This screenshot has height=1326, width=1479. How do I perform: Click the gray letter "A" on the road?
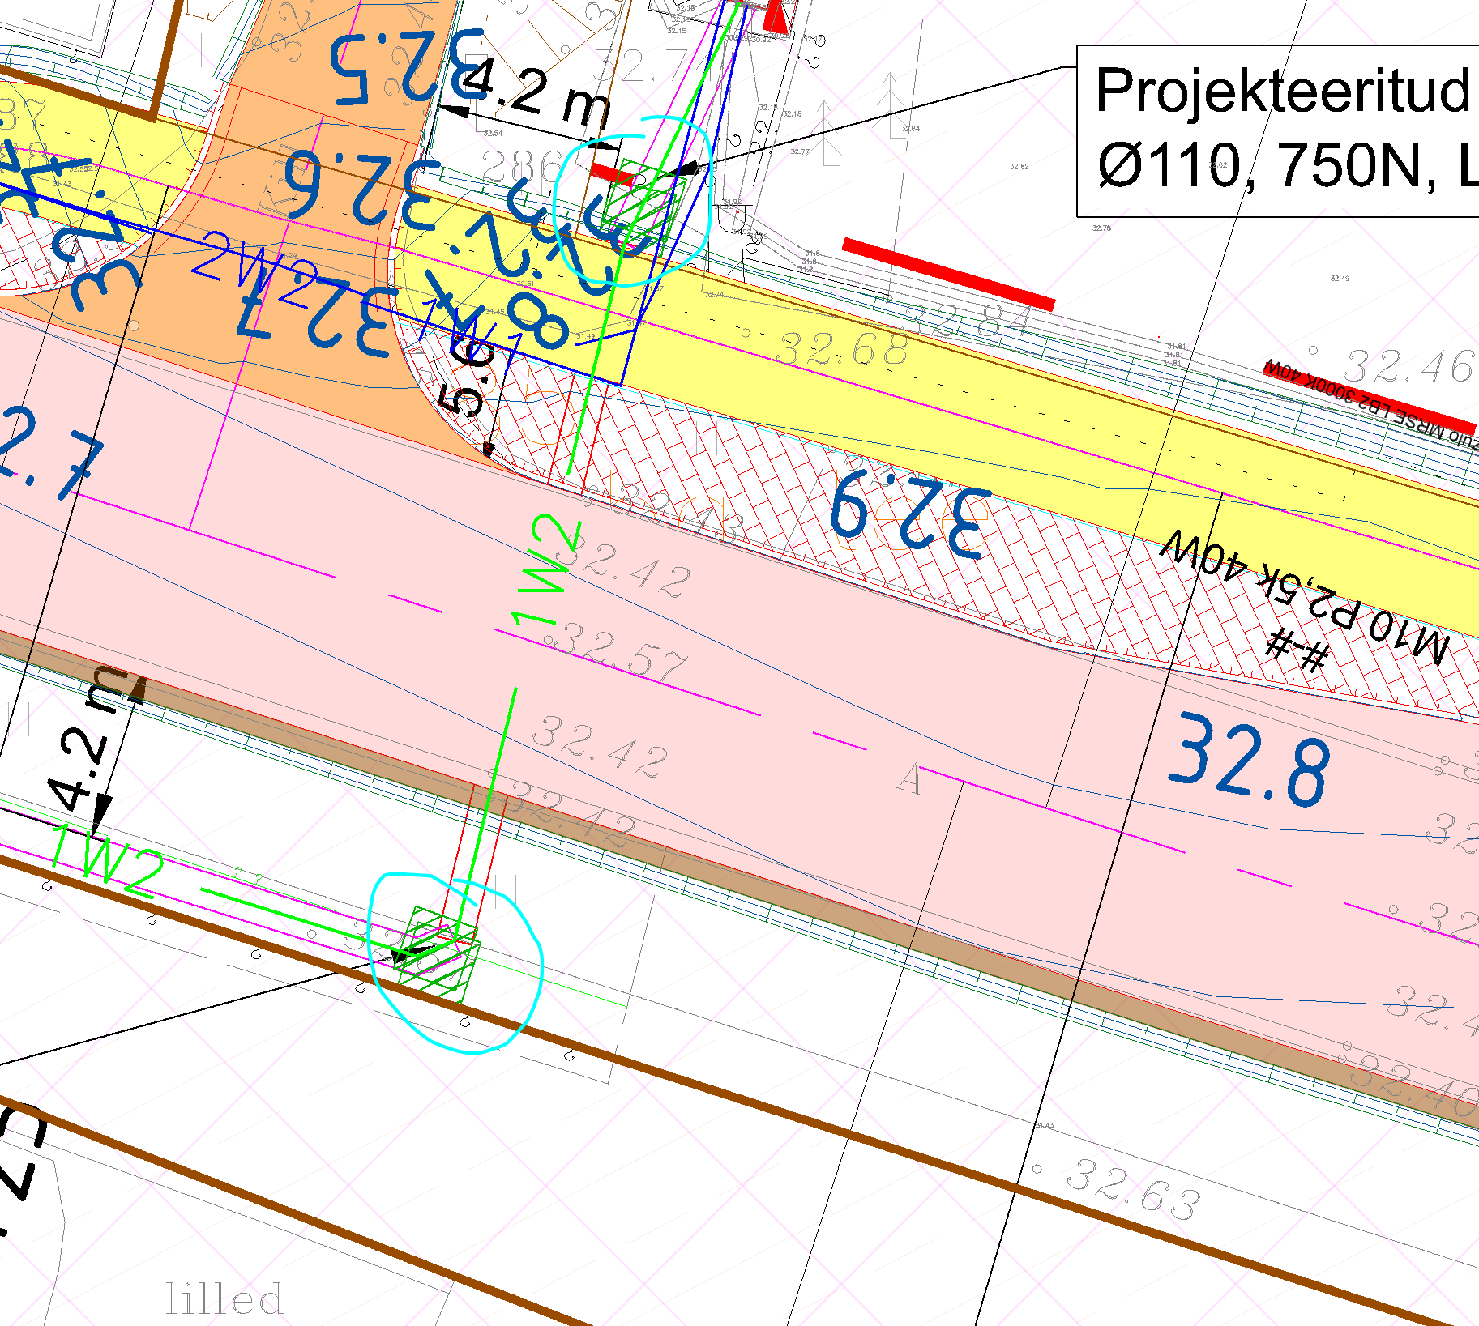coord(911,778)
